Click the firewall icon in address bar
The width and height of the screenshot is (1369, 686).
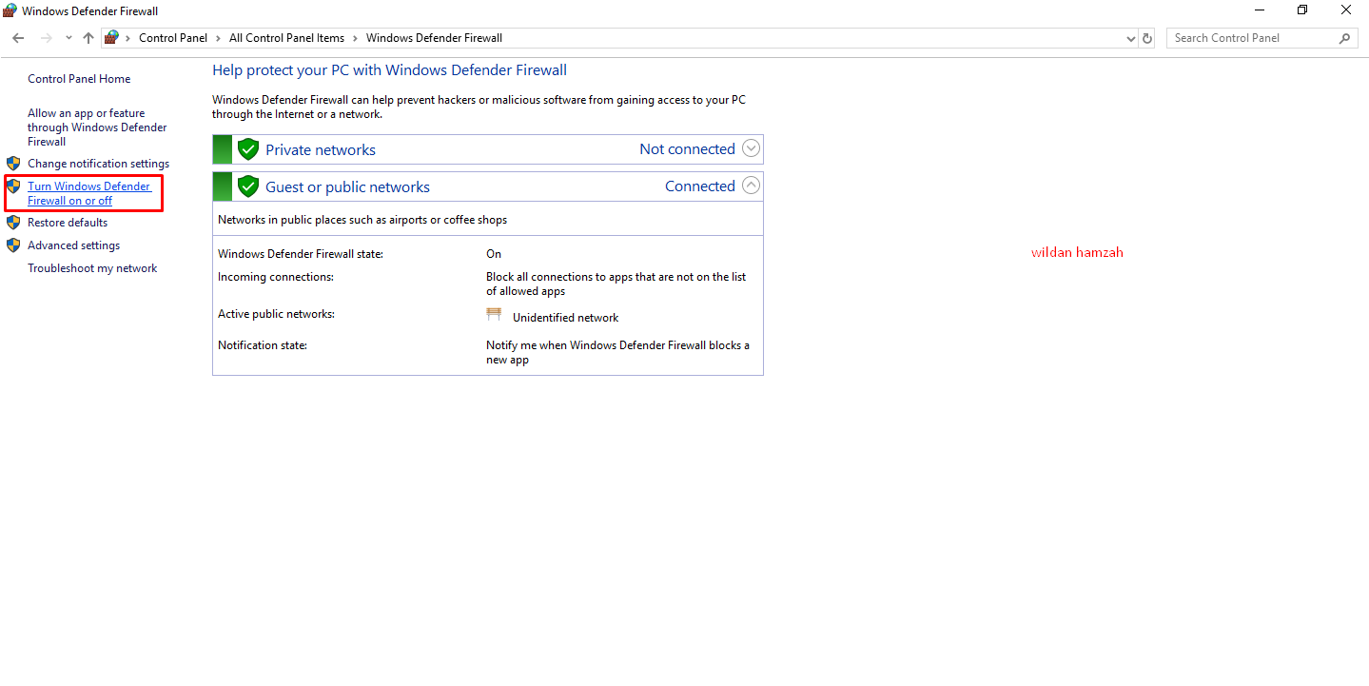click(x=112, y=38)
